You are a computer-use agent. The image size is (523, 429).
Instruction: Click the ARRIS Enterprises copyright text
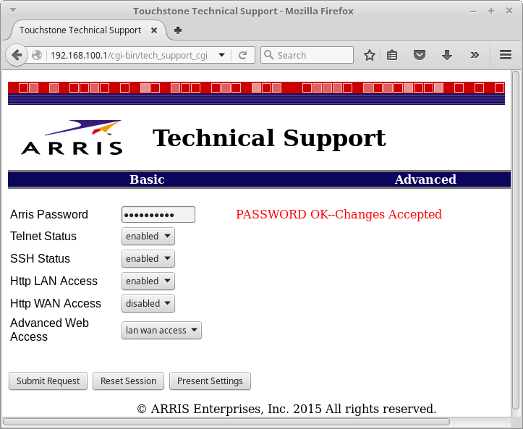click(287, 409)
